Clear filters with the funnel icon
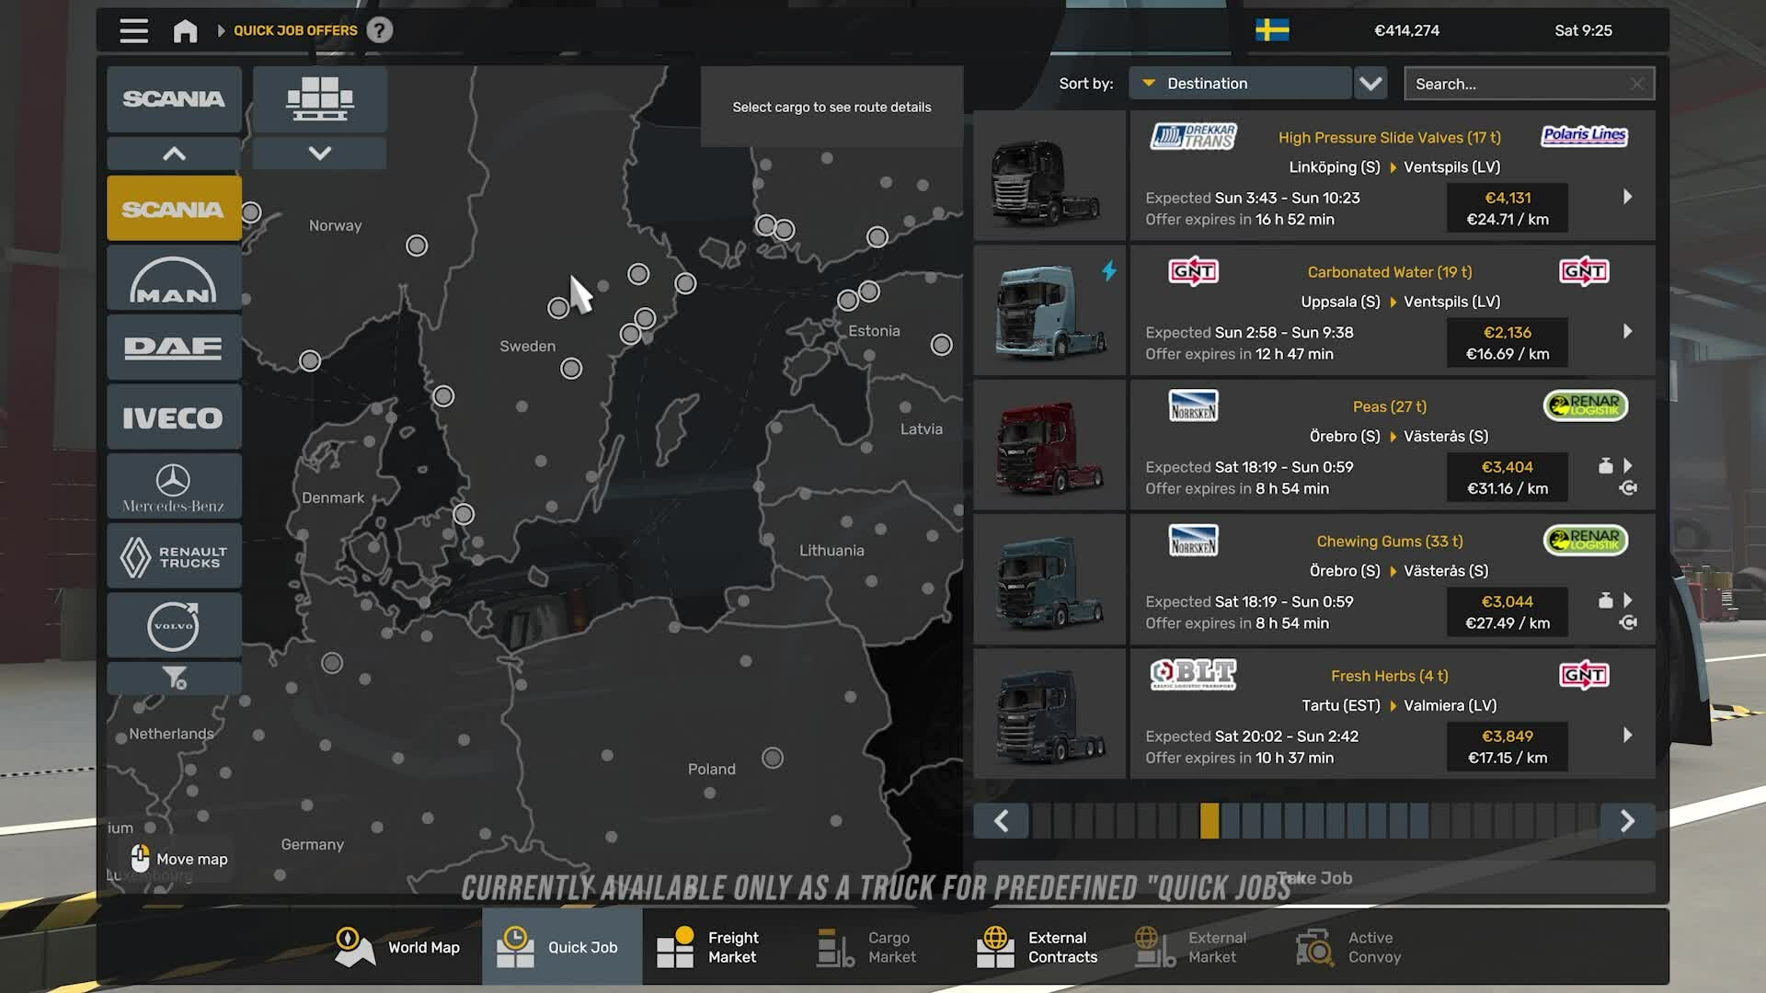The image size is (1766, 993). [174, 679]
